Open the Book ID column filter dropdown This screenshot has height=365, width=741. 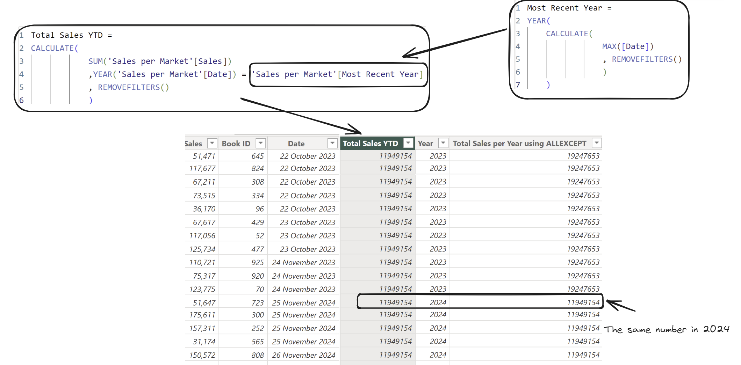pyautogui.click(x=261, y=143)
